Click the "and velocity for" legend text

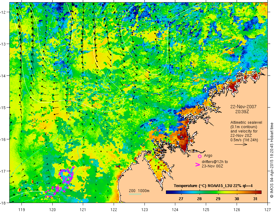244,131
